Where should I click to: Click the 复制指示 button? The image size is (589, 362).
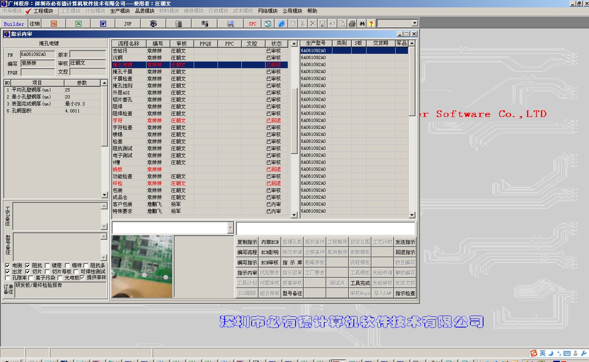tap(247, 242)
